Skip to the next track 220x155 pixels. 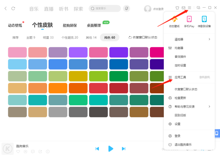(124, 148)
